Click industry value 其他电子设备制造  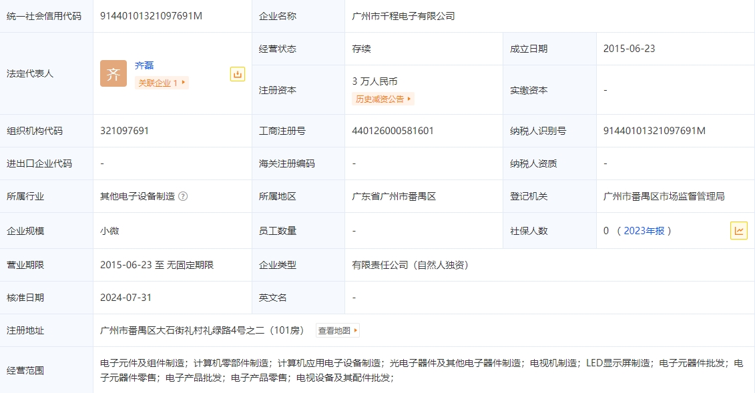[x=138, y=196]
